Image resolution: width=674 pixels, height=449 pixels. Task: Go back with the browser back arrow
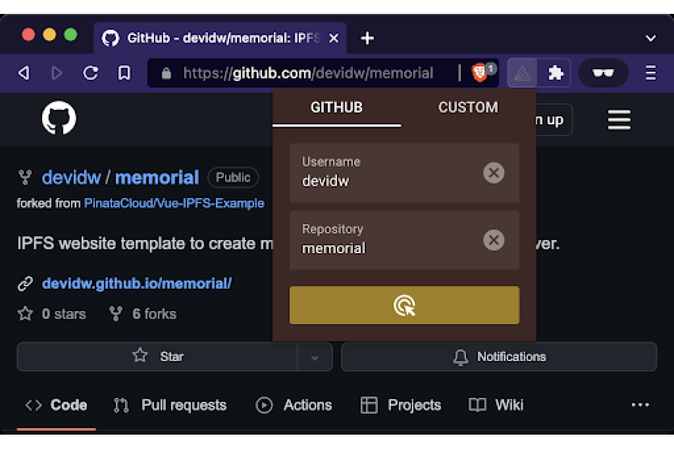point(24,73)
